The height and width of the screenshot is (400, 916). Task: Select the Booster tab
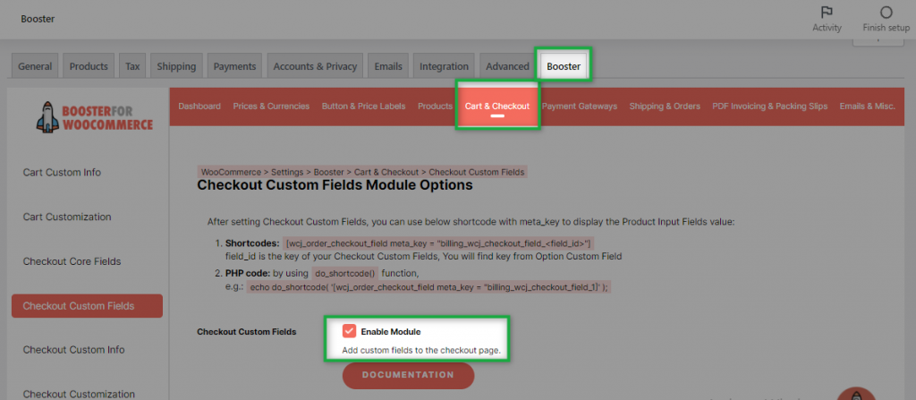coord(564,66)
